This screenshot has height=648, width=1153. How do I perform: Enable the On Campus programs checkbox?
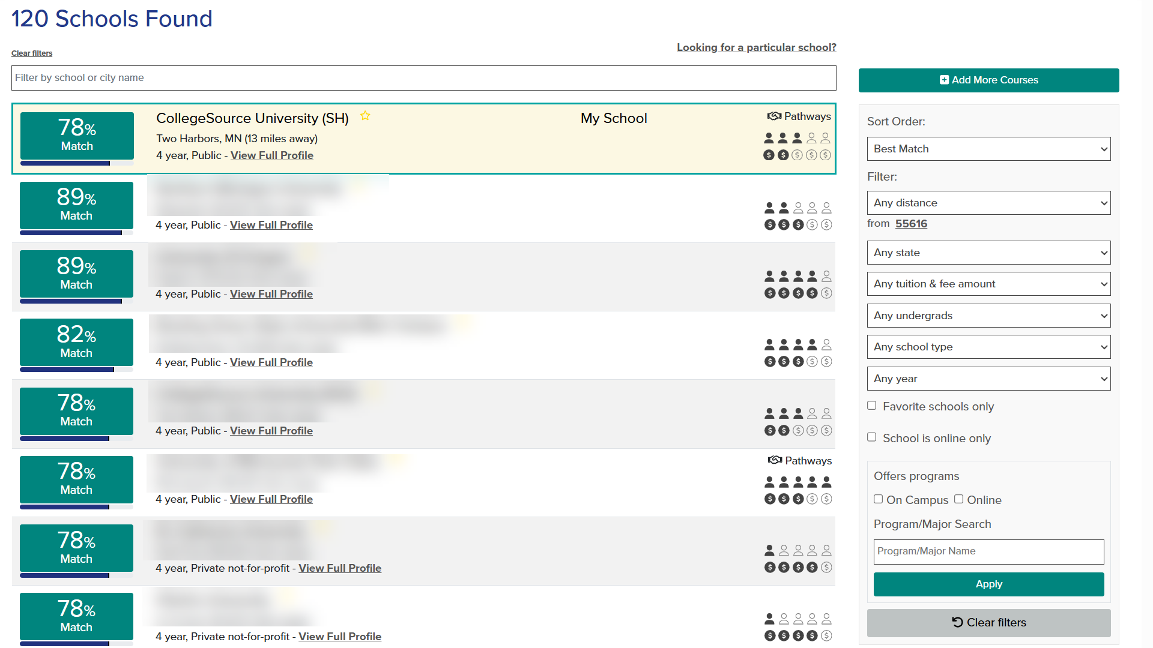tap(879, 499)
